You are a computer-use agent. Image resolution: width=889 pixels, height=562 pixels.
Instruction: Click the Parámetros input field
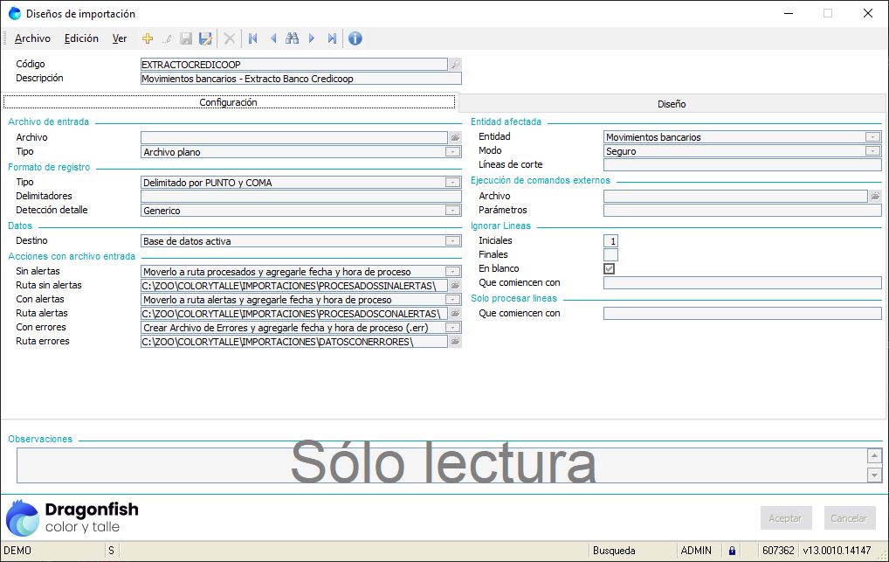coord(742,210)
